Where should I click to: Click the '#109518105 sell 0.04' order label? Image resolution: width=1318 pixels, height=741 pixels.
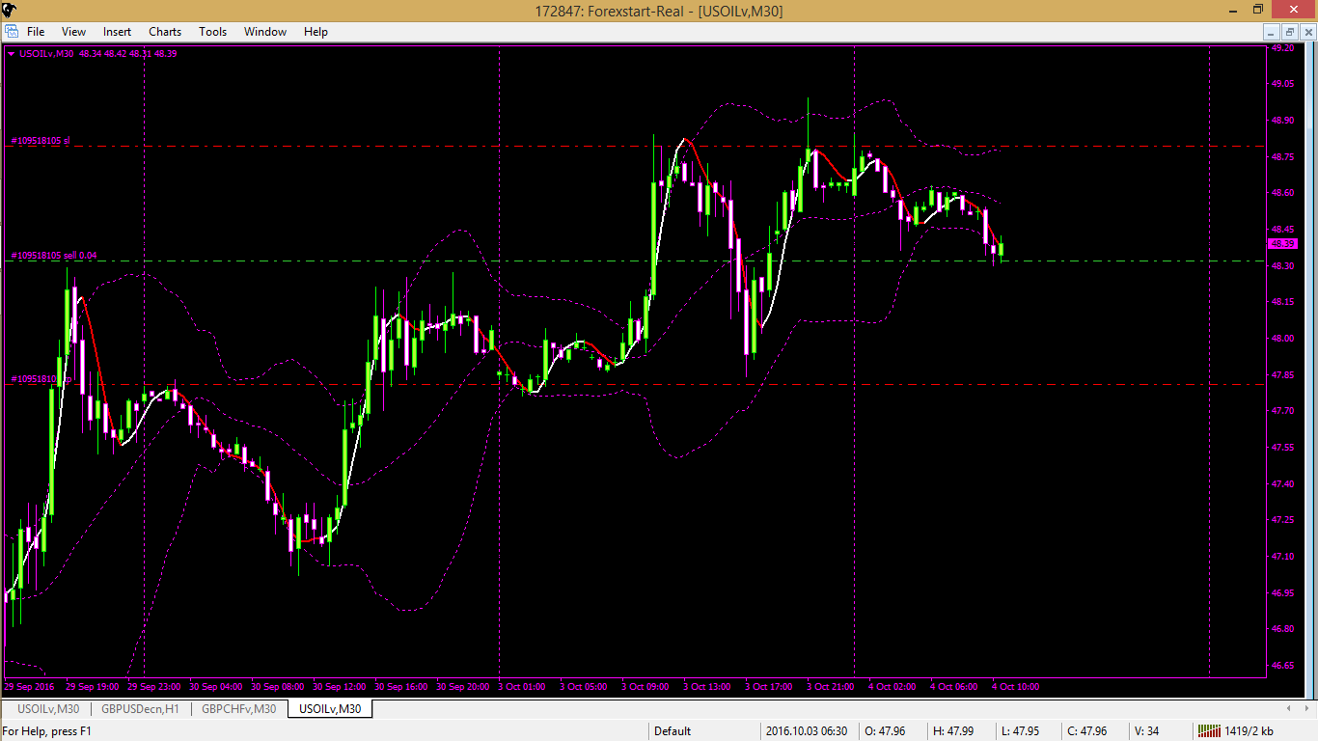pos(54,256)
